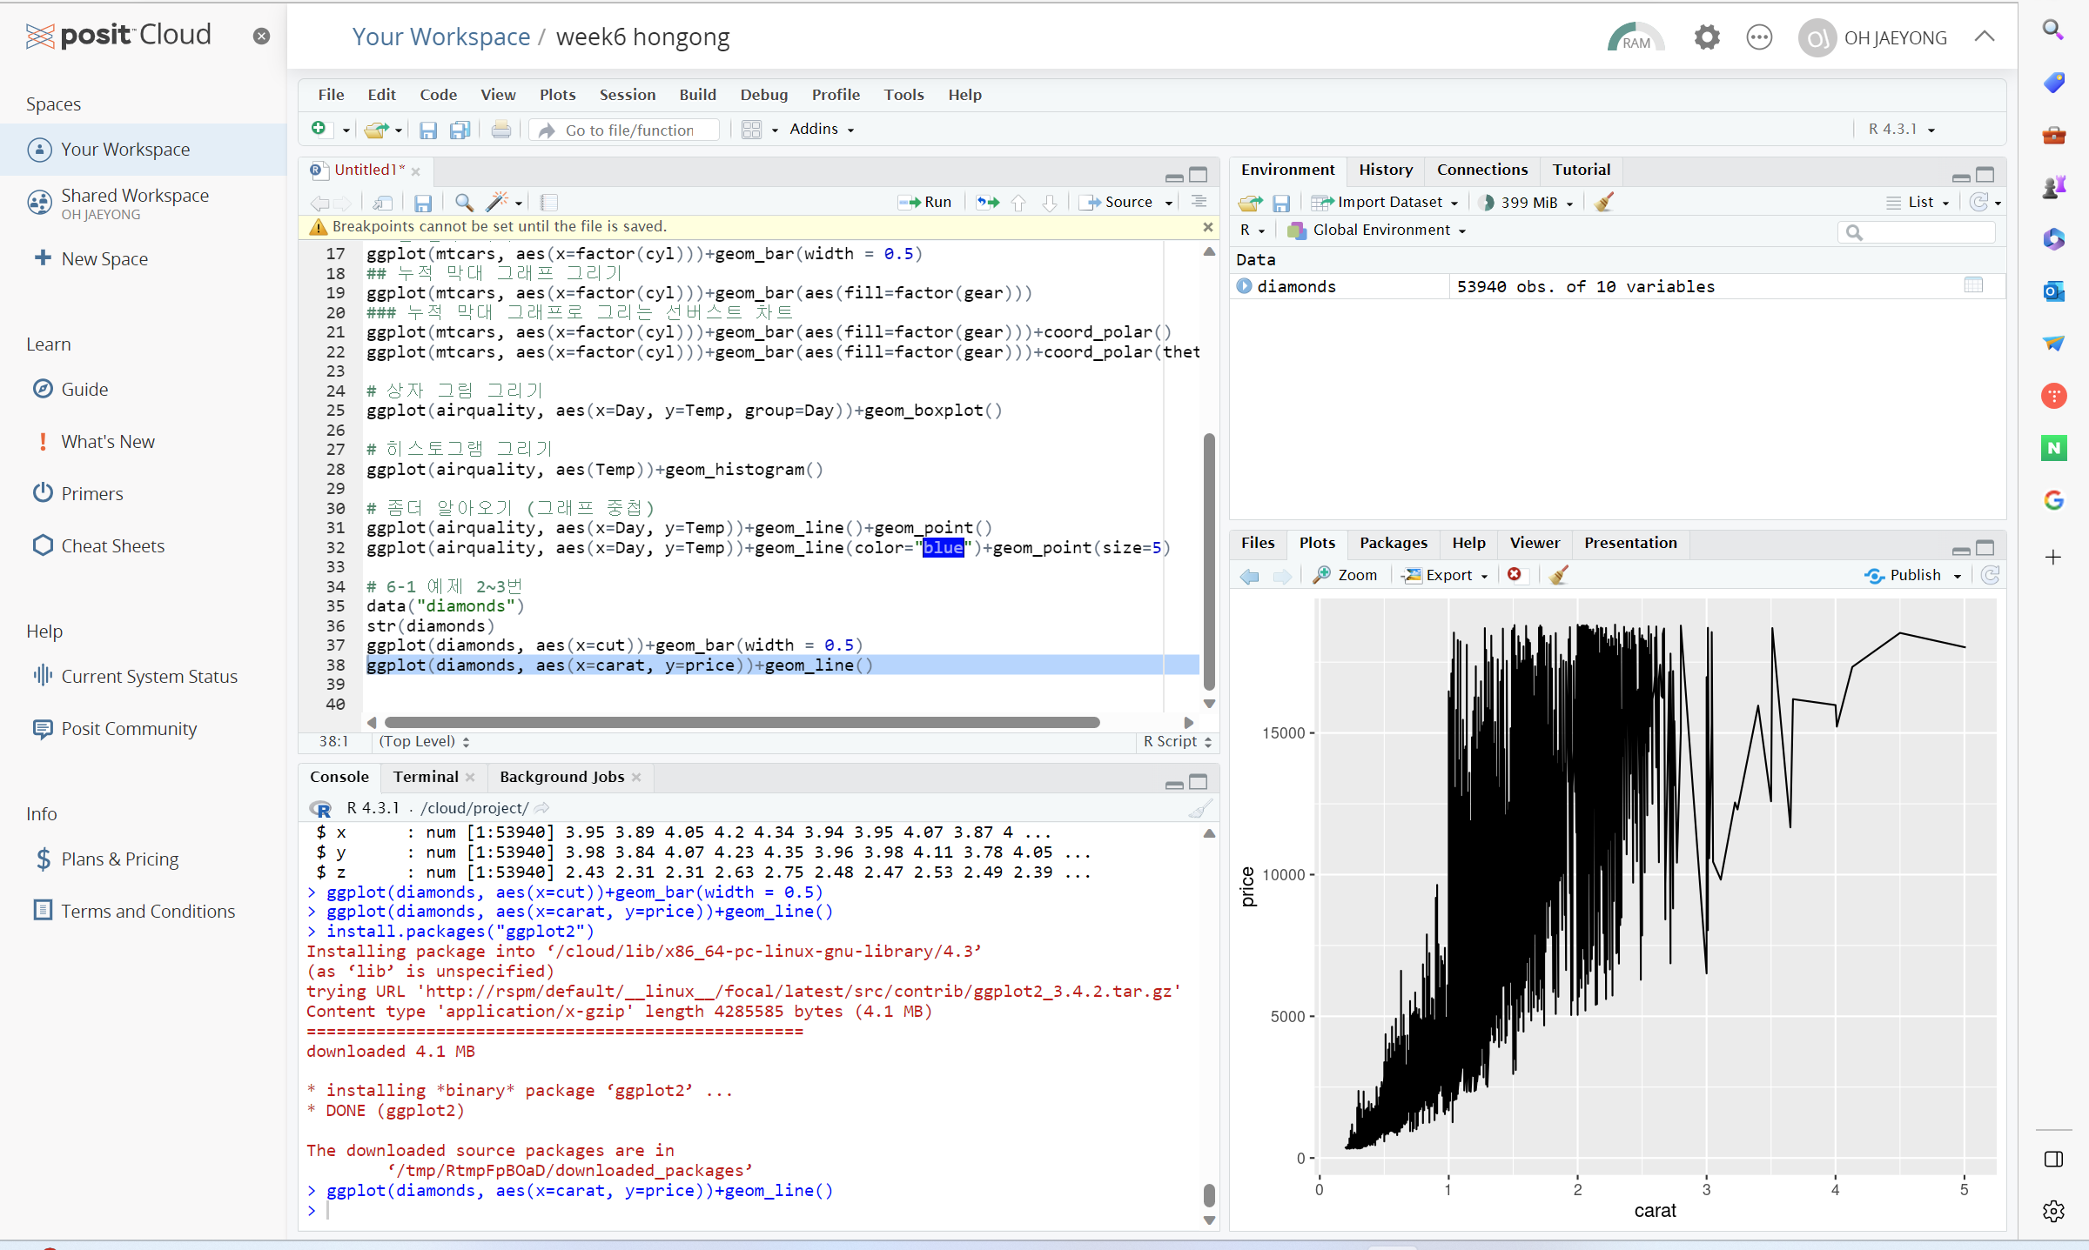This screenshot has height=1250, width=2089.
Task: Click the clear environment broom icon
Action: pos(1604,202)
